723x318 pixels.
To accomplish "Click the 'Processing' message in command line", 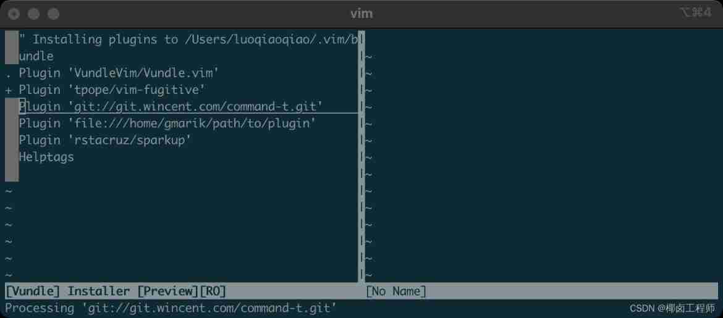I will click(171, 307).
